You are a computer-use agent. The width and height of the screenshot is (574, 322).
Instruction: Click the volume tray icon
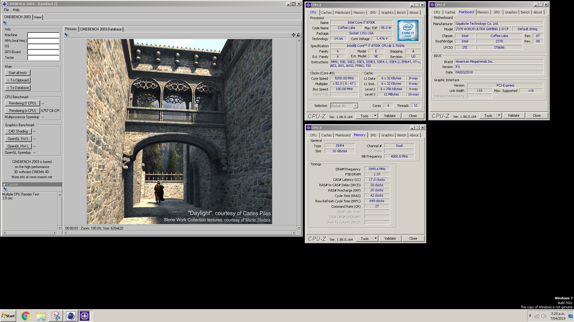(543, 316)
